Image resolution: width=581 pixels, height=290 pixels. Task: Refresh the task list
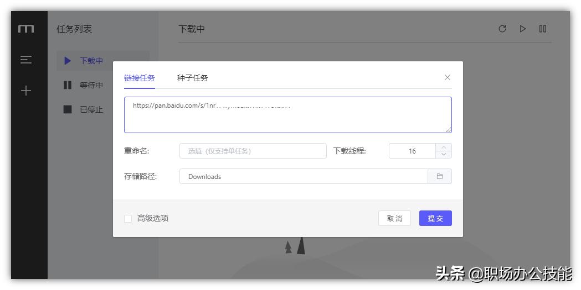coord(502,29)
